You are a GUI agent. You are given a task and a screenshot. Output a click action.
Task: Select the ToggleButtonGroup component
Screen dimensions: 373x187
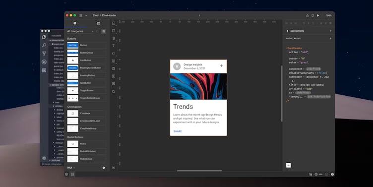click(87, 98)
